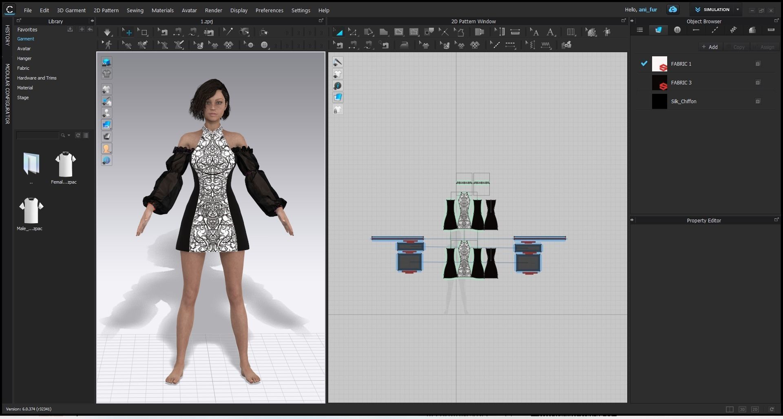Choose the Edit Annotation A tool
Viewport: 783px width, 419px height.
(534, 32)
